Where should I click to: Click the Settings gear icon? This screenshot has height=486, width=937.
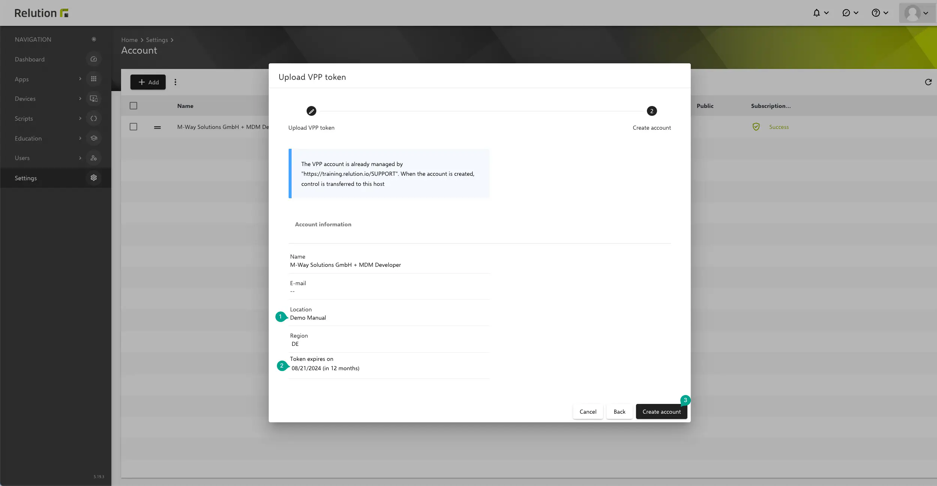94,178
